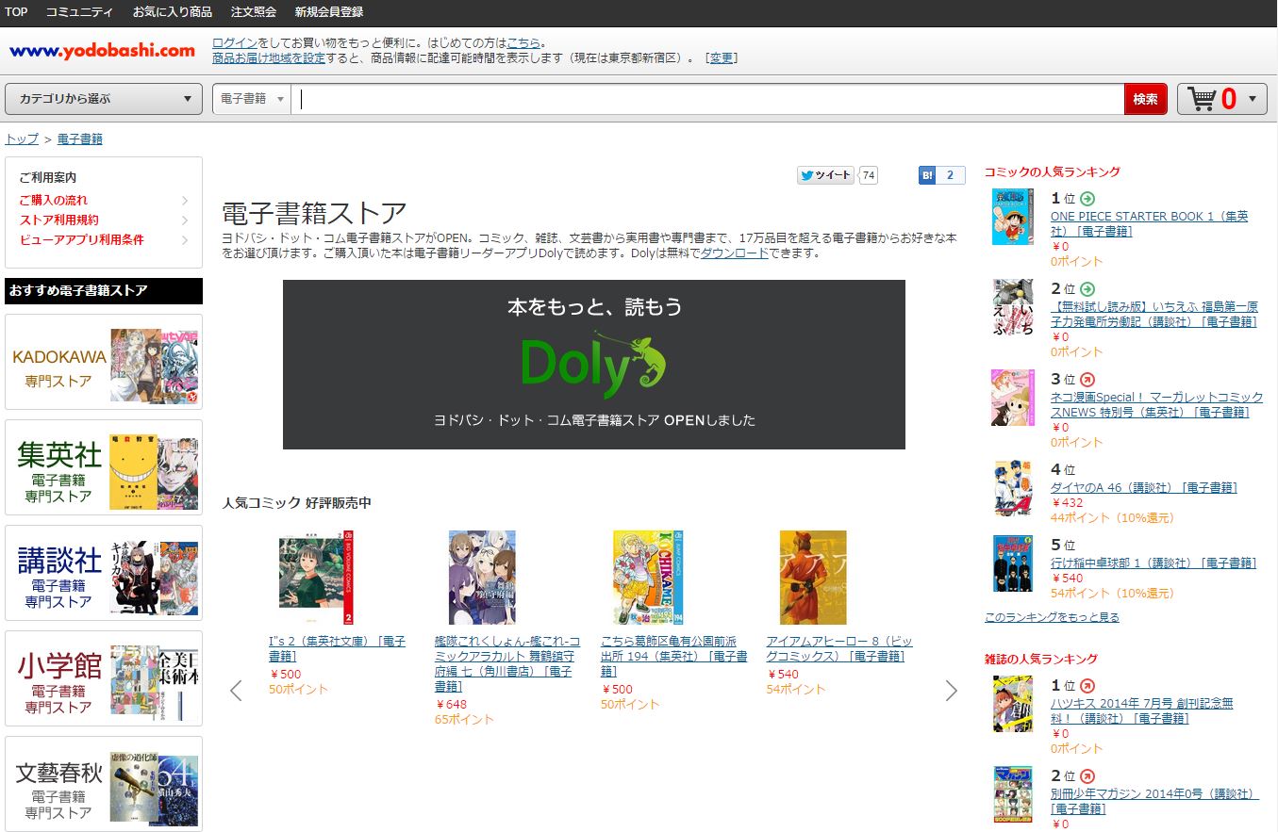
Task: Click the yodobashi.com logo
Action: tap(102, 51)
